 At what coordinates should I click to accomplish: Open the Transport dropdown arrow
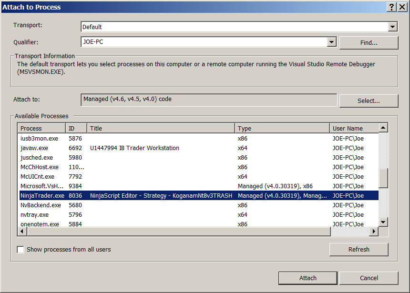point(392,27)
